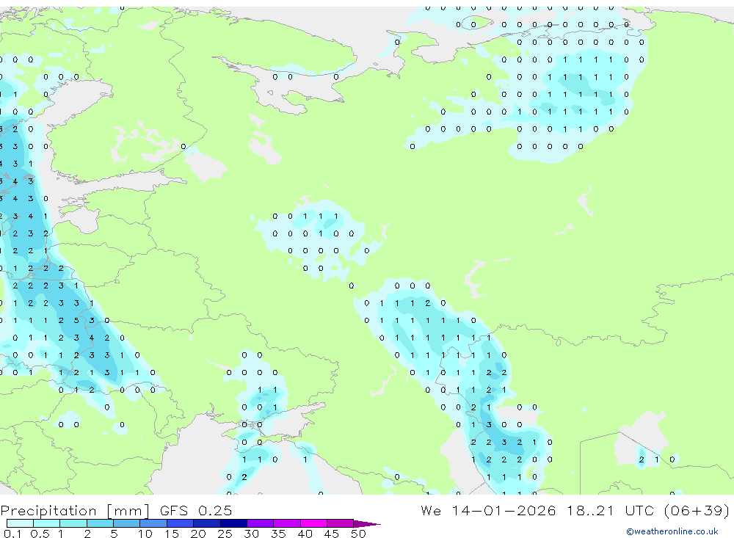Click the 'We 14-01-2026 18..21 UTC' timestamp
The image size is (734, 538).
pos(537,510)
